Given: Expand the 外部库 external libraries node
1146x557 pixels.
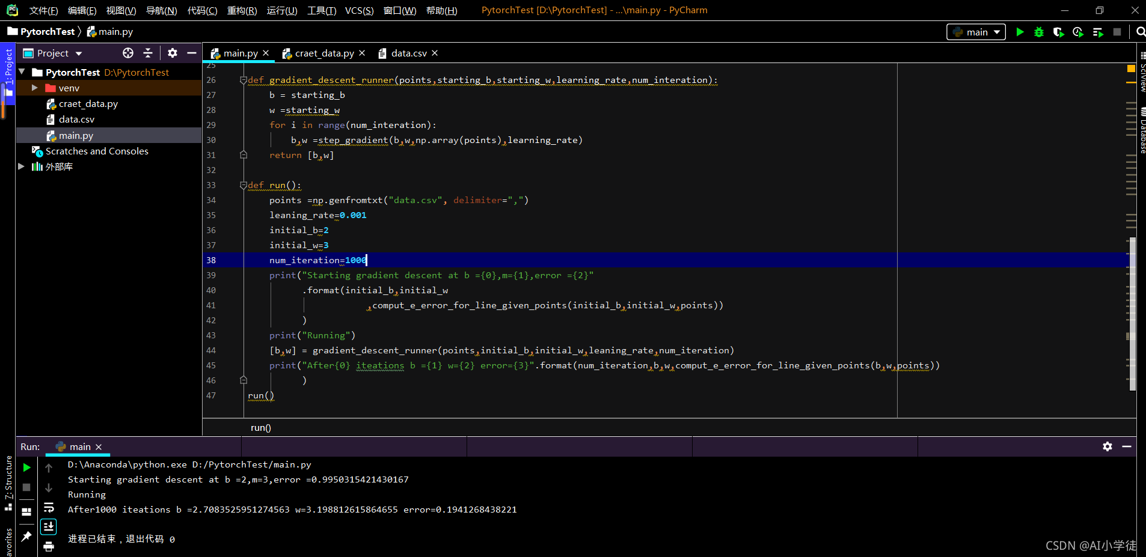Looking at the screenshot, I should point(21,166).
